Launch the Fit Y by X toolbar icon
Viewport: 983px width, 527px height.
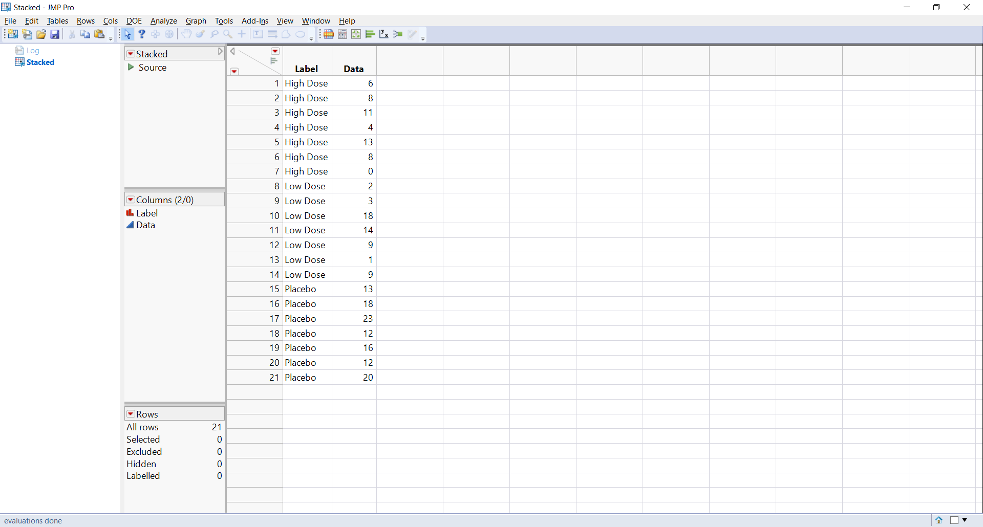(x=383, y=34)
